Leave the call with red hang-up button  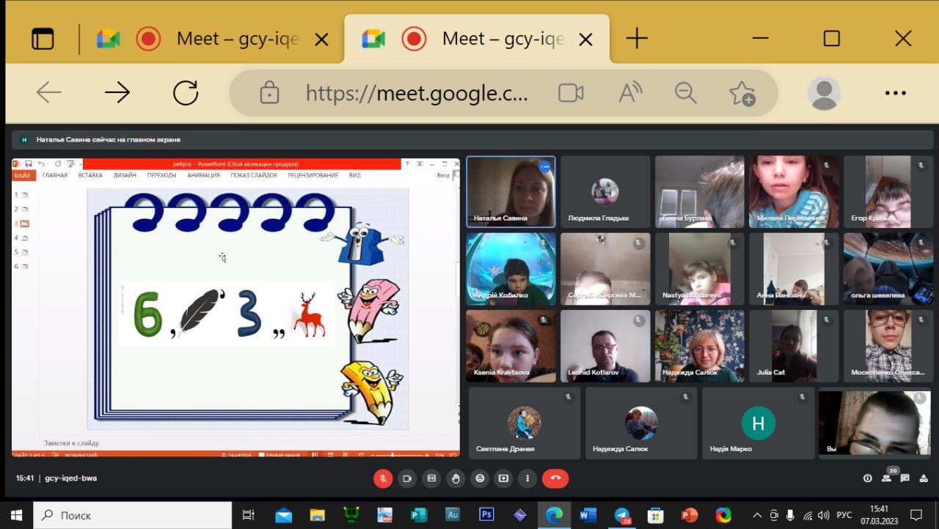point(555,478)
